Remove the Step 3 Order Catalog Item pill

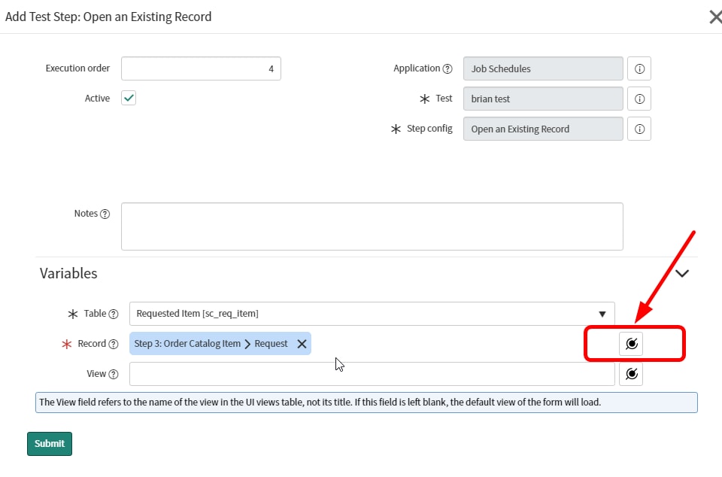(x=302, y=343)
